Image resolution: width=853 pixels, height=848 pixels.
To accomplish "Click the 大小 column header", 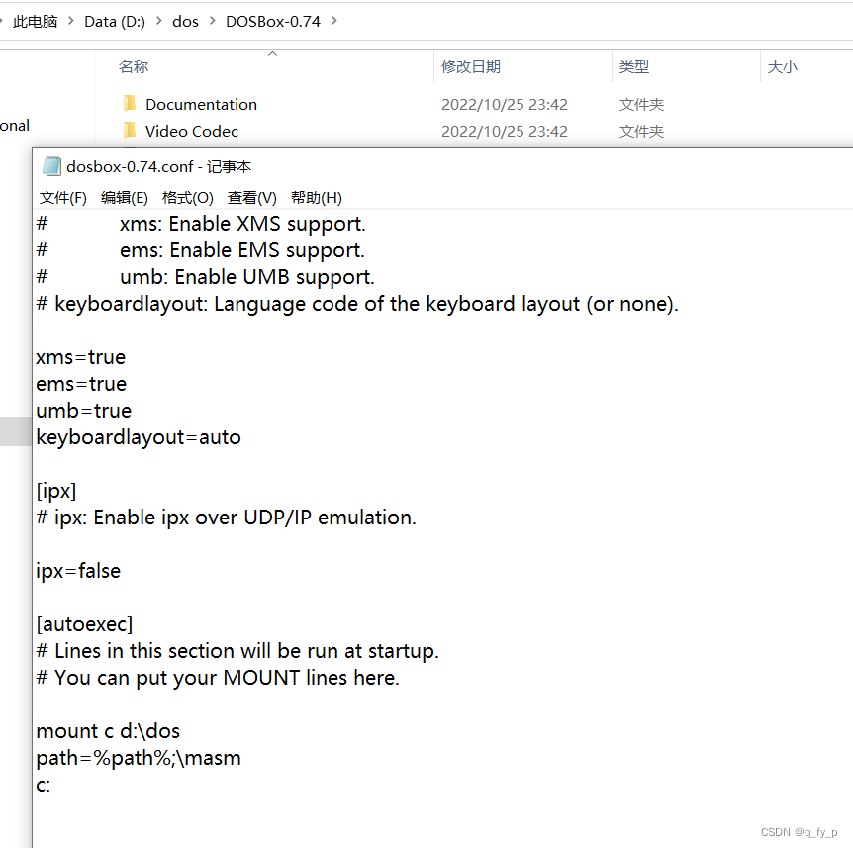I will point(782,66).
